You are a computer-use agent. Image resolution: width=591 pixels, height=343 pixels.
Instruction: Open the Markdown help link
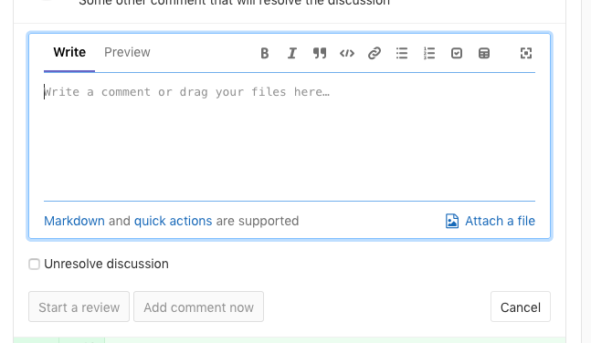click(74, 221)
